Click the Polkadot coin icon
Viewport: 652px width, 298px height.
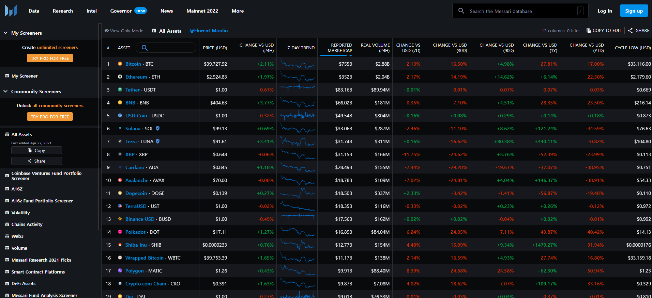pos(120,232)
